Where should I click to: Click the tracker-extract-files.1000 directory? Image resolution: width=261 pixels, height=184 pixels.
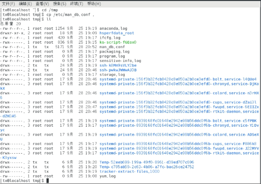pyautogui.click(x=129, y=171)
